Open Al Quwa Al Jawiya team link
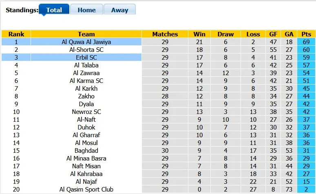 point(86,42)
